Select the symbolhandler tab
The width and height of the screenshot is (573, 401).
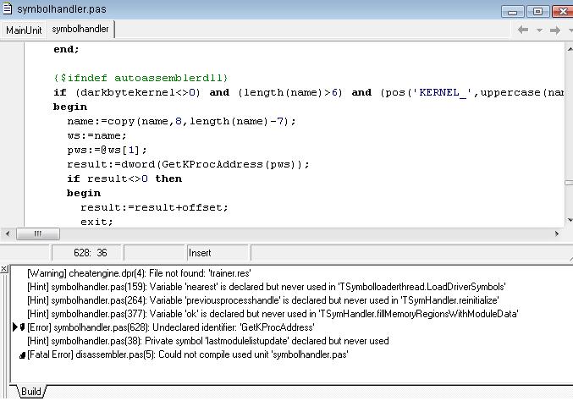pyautogui.click(x=80, y=30)
